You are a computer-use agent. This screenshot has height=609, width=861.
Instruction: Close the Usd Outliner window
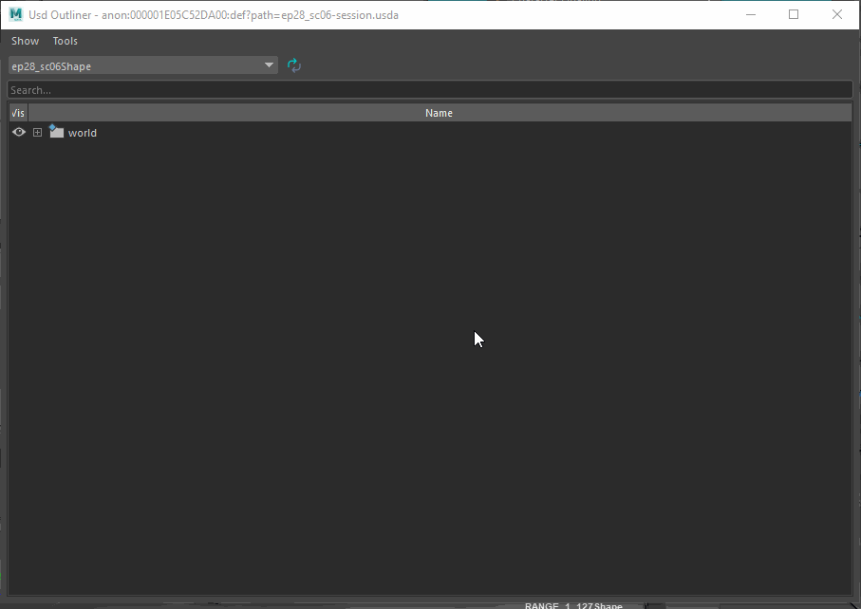[x=837, y=14]
